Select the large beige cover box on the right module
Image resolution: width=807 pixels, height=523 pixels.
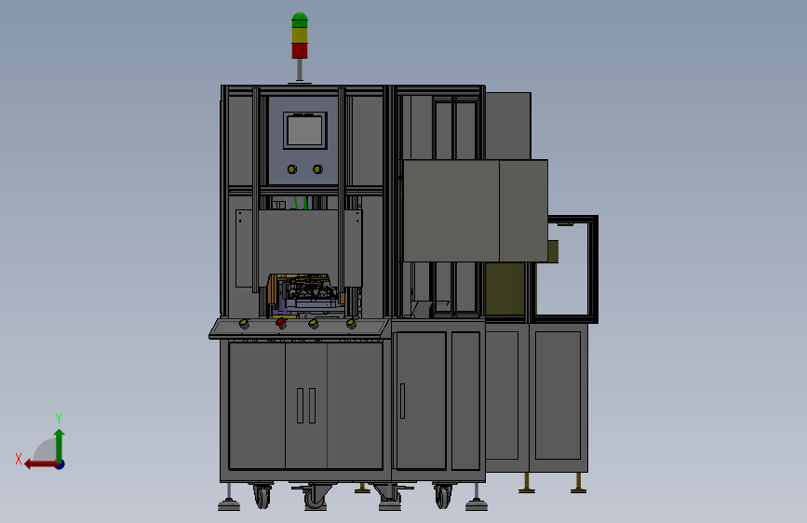475,211
